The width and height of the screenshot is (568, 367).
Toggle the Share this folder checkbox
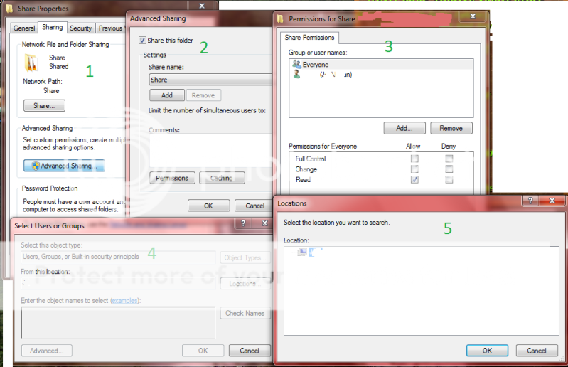tap(143, 41)
